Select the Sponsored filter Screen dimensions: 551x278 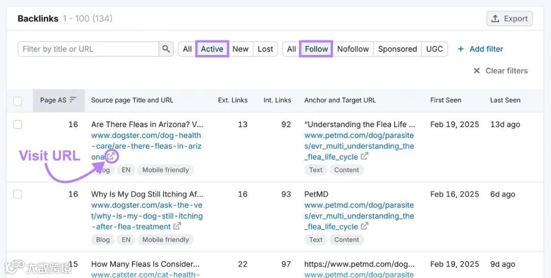click(397, 49)
